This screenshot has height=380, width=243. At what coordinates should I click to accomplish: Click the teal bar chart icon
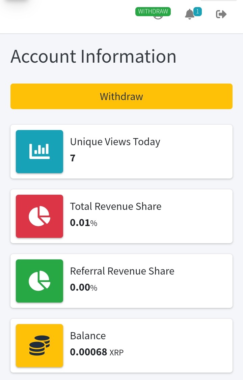coord(39,152)
